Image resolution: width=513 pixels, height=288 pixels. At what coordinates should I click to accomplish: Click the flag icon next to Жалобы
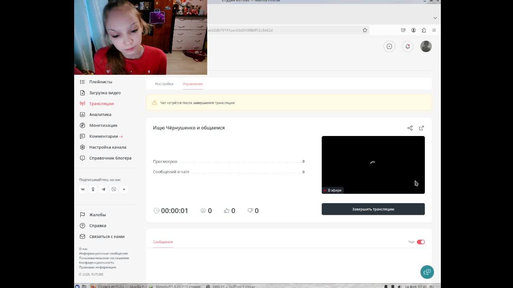pos(82,215)
